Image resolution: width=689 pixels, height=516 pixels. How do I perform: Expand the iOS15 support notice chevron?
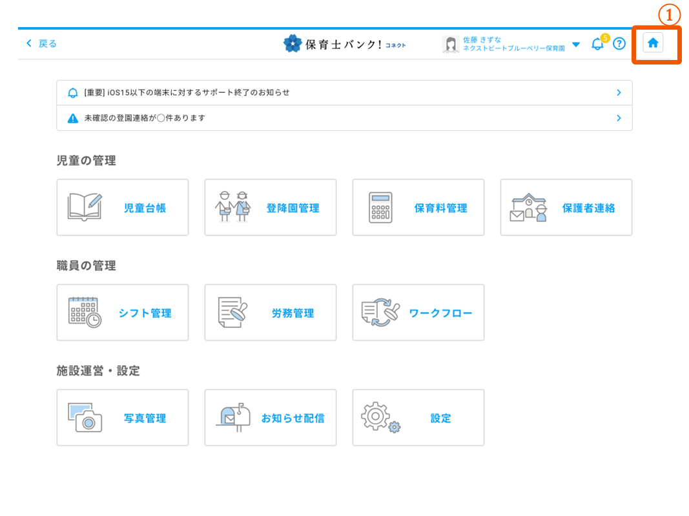618,92
